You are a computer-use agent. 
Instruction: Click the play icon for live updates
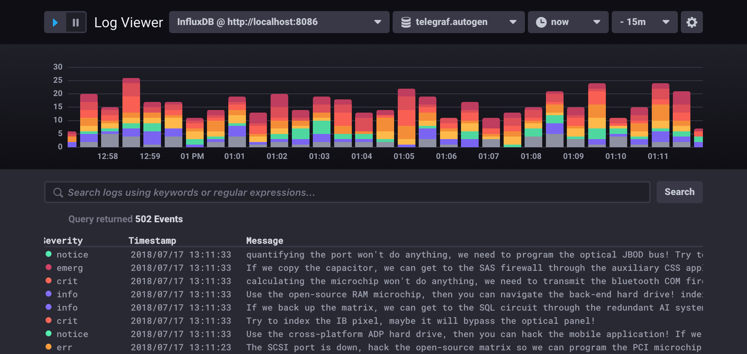point(55,22)
